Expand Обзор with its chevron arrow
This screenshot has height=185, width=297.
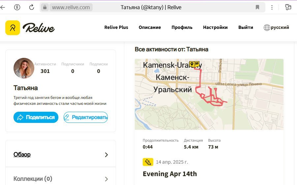106,155
